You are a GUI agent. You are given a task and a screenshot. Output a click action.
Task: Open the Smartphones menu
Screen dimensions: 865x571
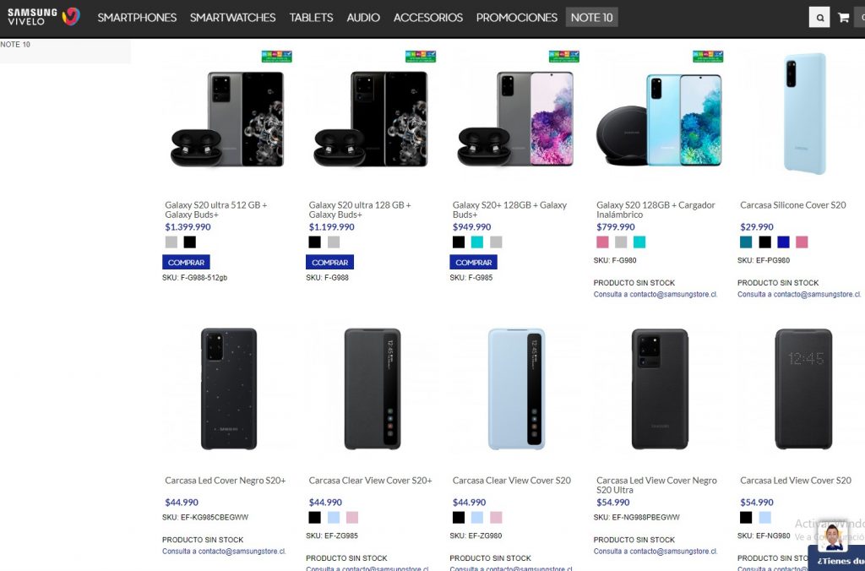coord(137,17)
